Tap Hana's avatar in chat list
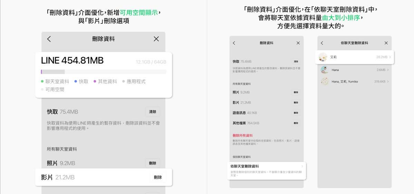 [x=324, y=70]
